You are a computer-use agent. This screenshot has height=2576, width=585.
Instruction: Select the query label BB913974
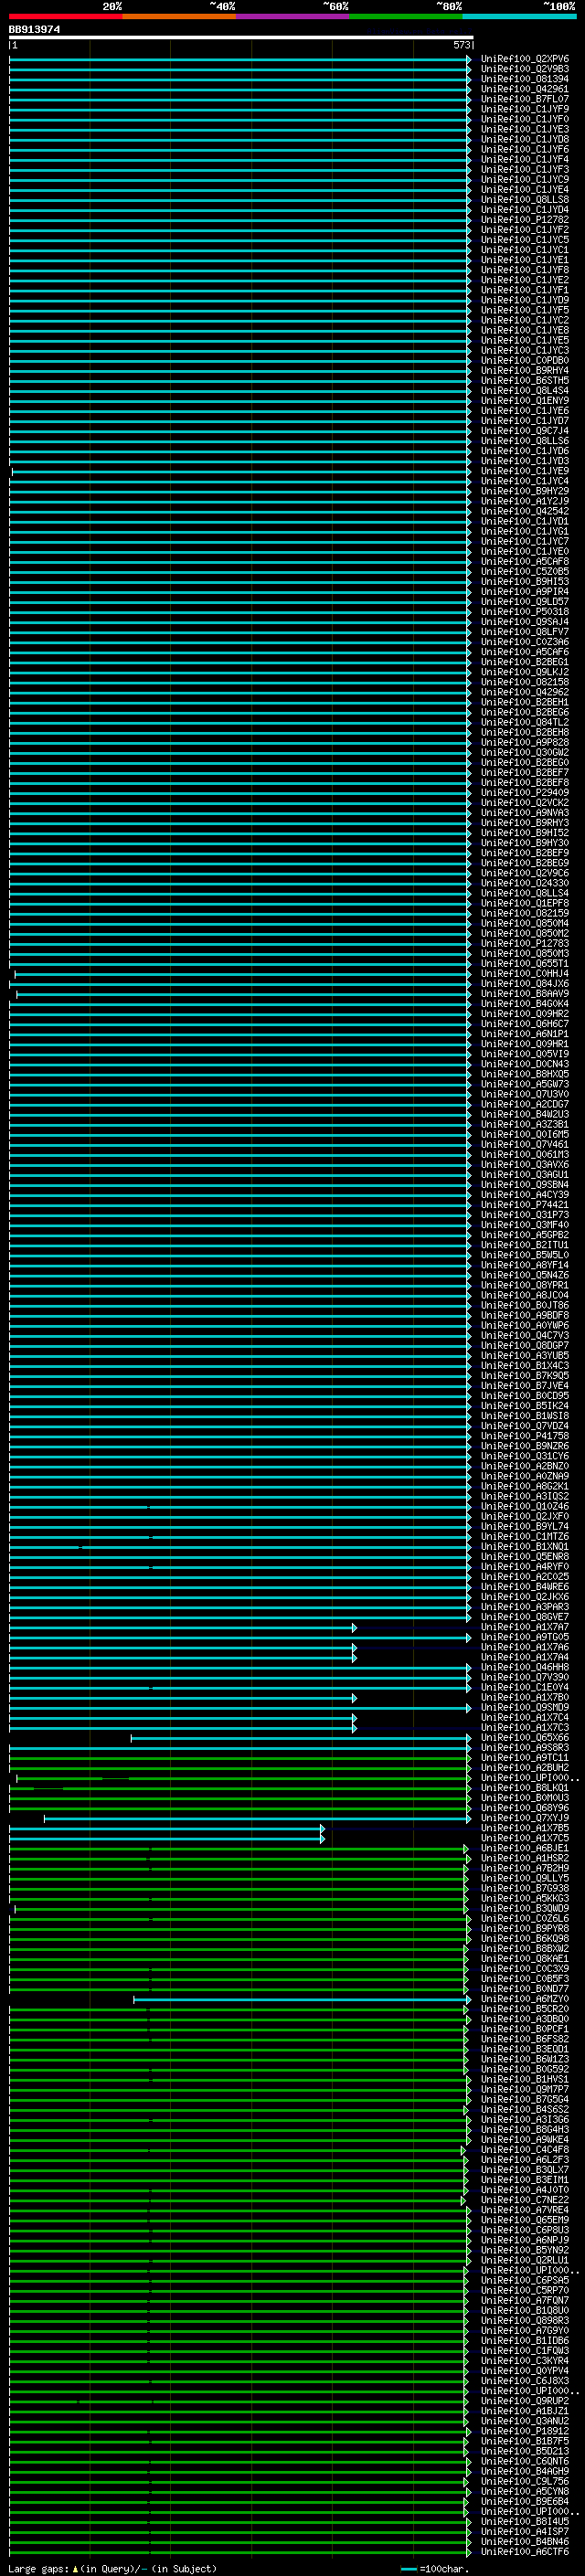point(34,29)
